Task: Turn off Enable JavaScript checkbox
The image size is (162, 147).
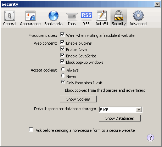Action: click(x=62, y=55)
